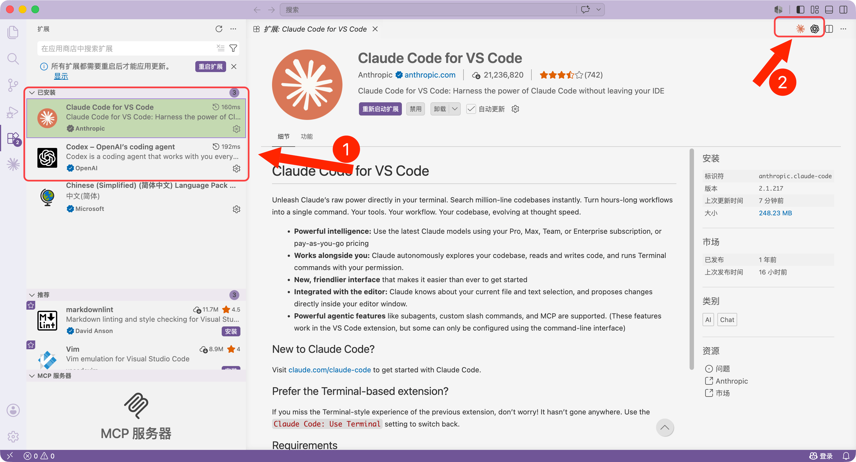This screenshot has width=856, height=462.
Task: Open Accounts menu in activity bar
Action: point(13,410)
